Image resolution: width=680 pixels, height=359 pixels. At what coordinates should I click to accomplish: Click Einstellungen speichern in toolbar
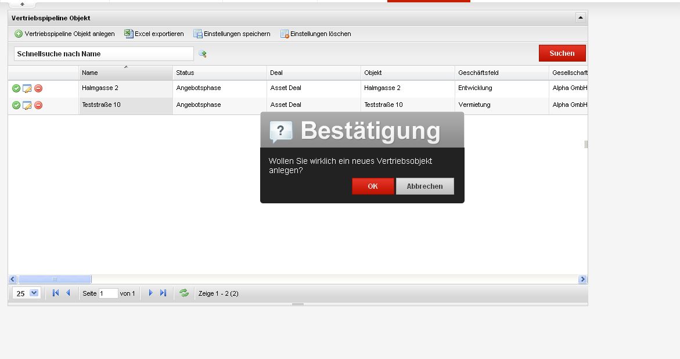pyautogui.click(x=232, y=34)
